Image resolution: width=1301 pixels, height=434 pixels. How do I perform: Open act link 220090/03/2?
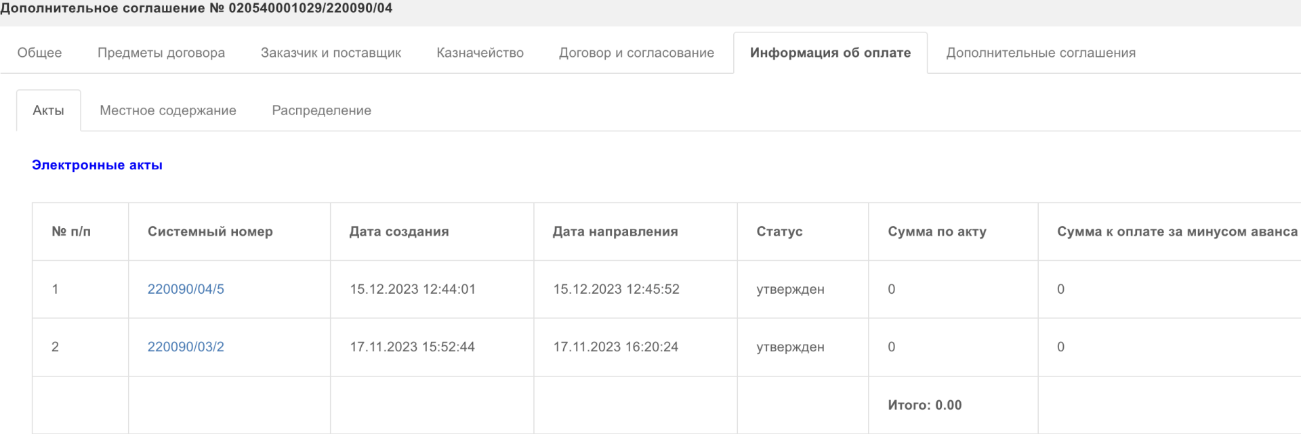(186, 347)
